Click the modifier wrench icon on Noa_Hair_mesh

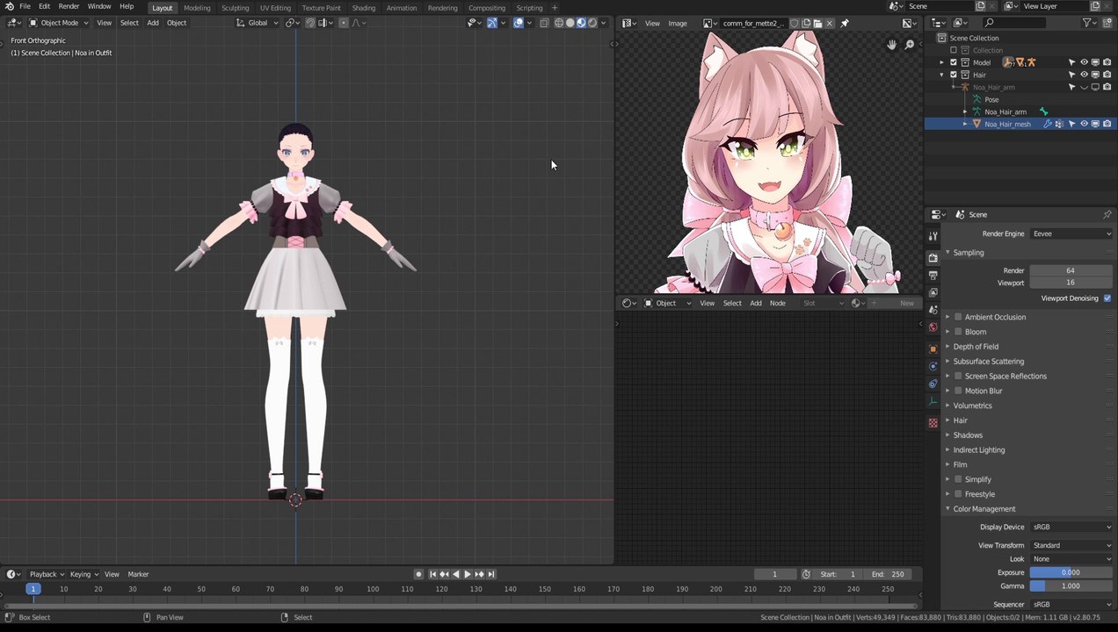pos(1047,124)
